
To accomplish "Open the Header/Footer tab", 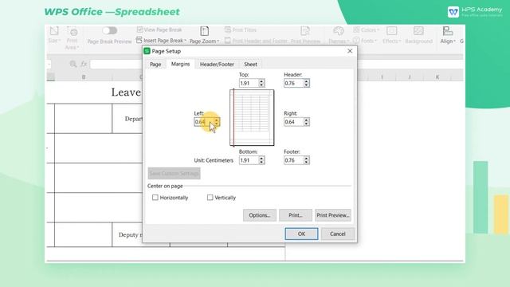I will coord(217,64).
